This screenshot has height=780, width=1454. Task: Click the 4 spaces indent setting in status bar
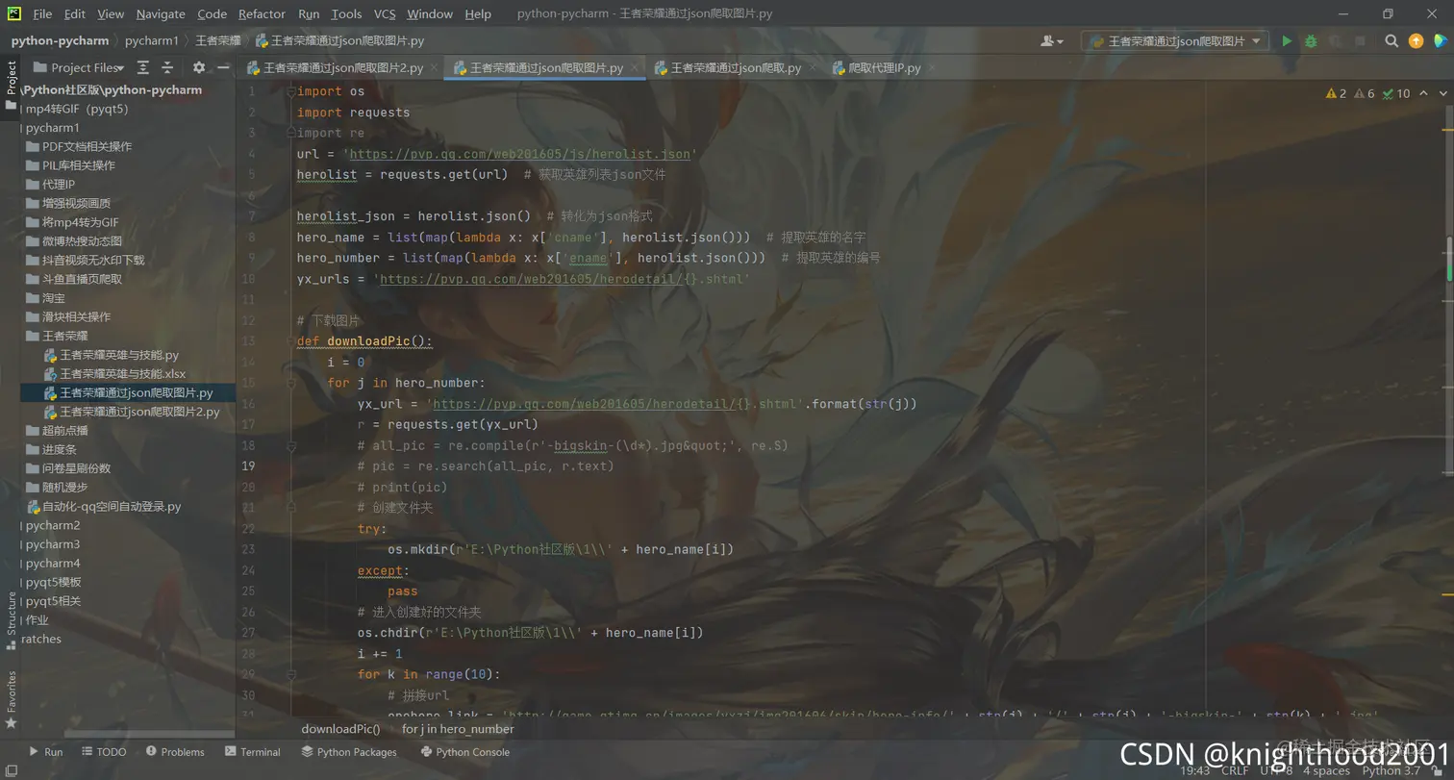[x=1326, y=770]
